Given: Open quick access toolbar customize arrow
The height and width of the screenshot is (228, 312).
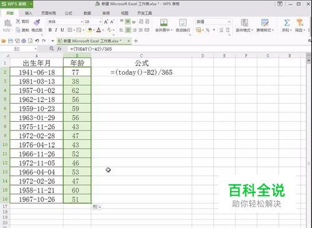Looking at the screenshot, I should [52, 41].
